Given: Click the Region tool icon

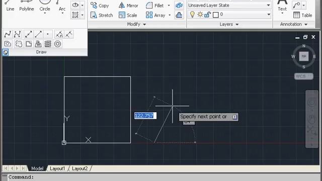Looking at the screenshot, I should pos(8,44).
